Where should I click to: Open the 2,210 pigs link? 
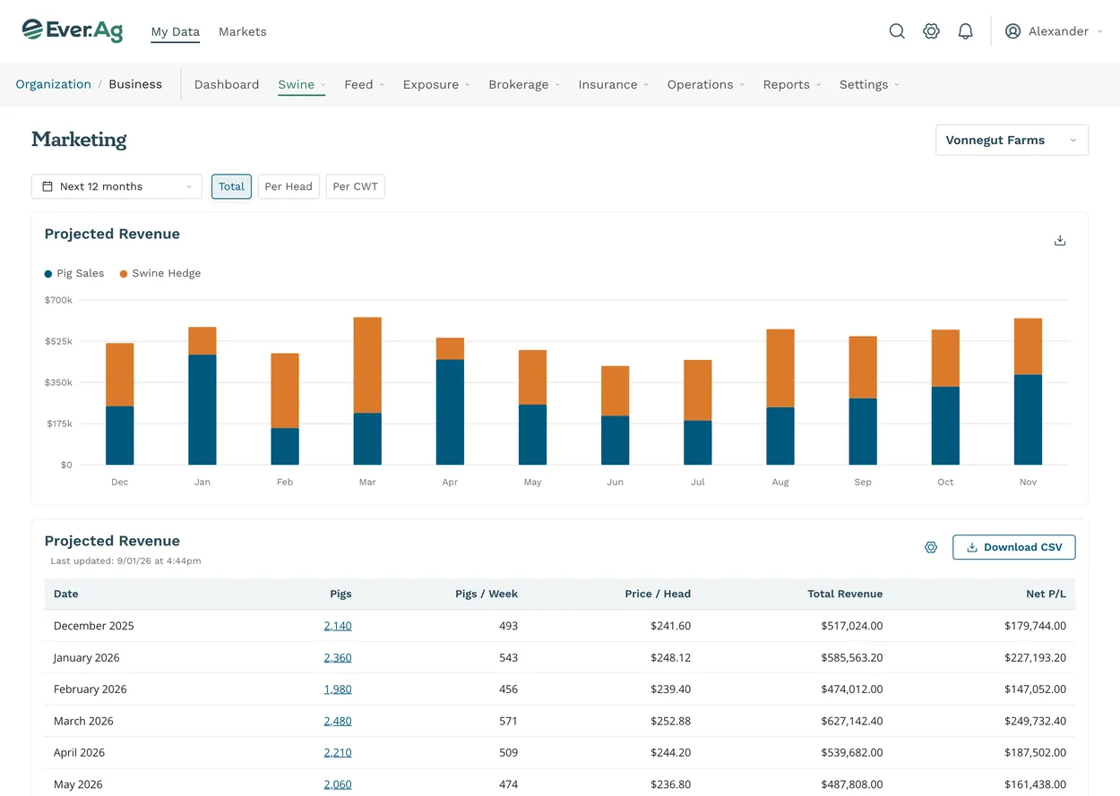click(338, 753)
